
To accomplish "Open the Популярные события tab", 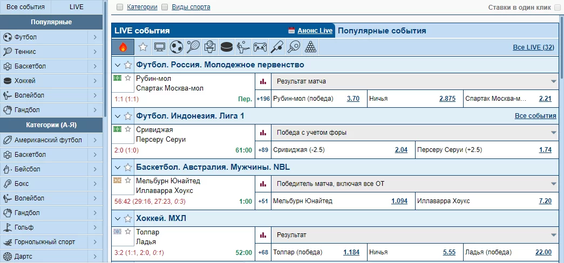I will 382,31.
